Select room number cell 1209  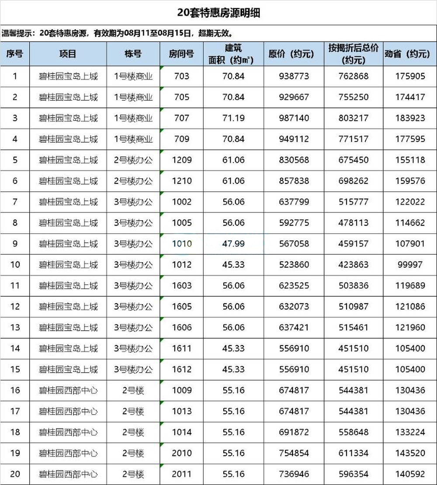[x=181, y=160]
